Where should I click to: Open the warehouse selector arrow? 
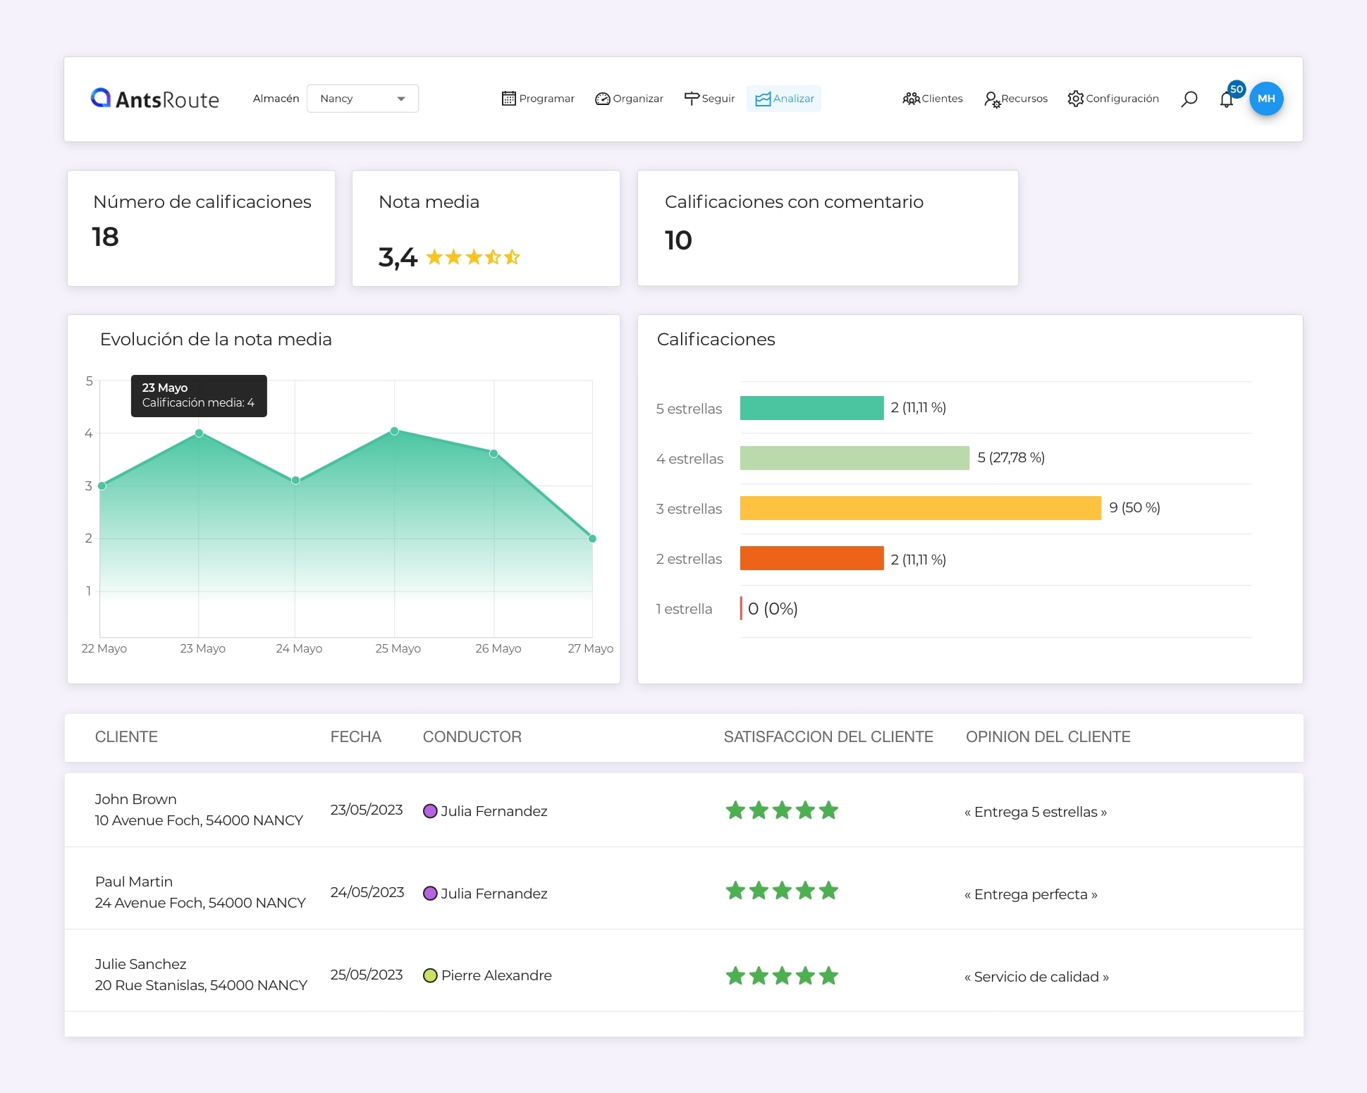tap(401, 99)
